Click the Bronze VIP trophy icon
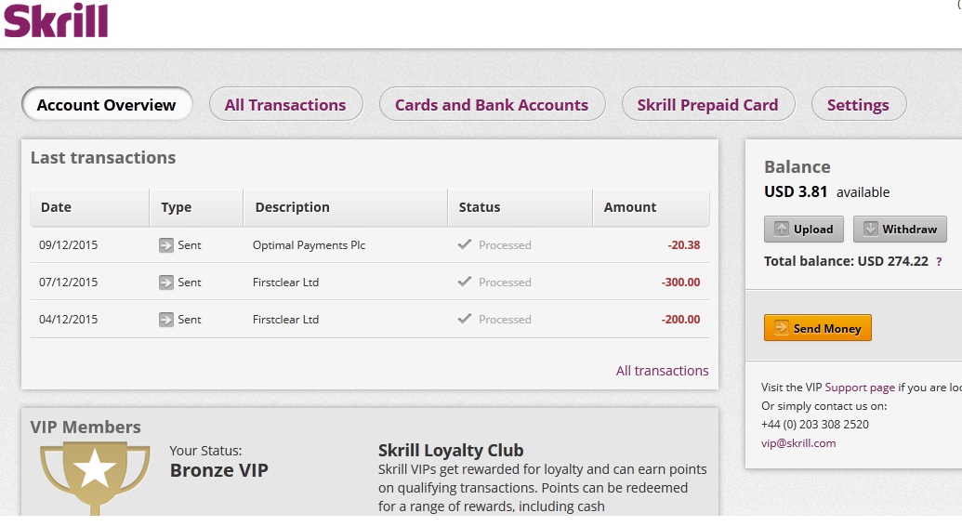962x526 pixels. [x=95, y=476]
